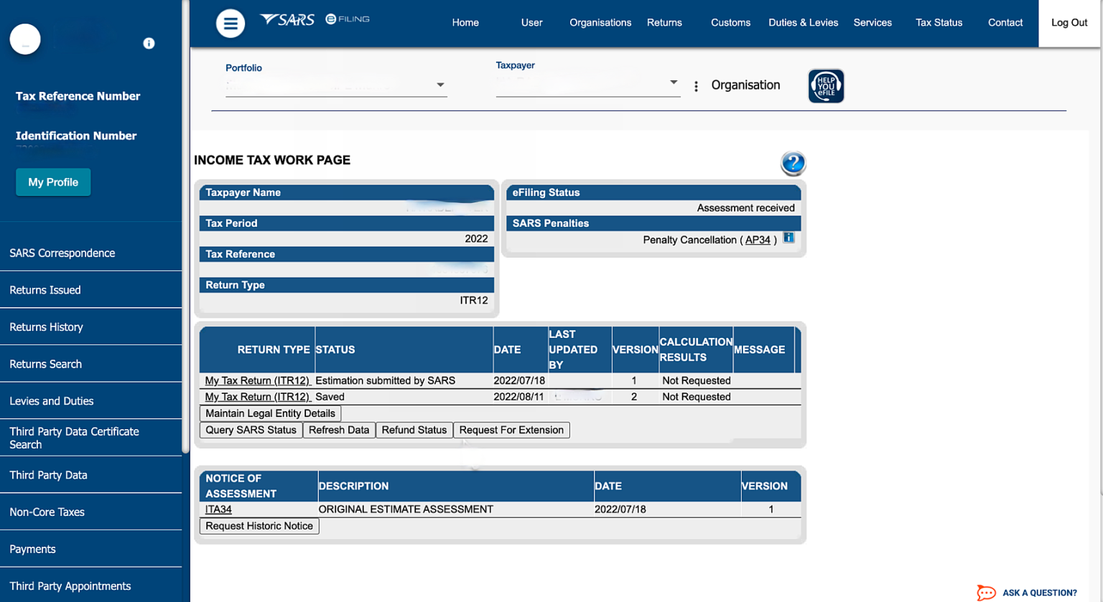Image resolution: width=1103 pixels, height=602 pixels.
Task: Click the Refresh Data button
Action: click(339, 430)
